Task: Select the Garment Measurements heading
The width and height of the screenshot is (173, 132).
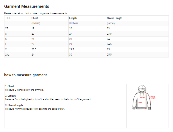Action: [x=27, y=6]
